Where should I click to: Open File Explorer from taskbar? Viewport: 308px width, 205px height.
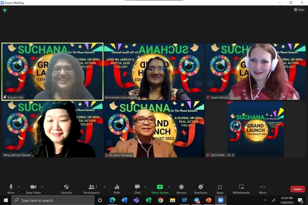[173, 200]
